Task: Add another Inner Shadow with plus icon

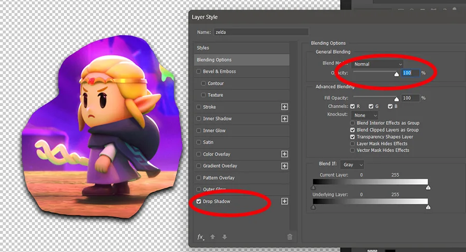Action: (284, 119)
